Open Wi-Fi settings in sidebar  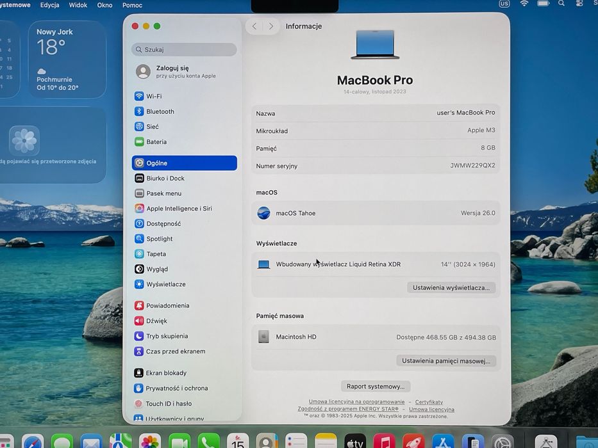coord(148,96)
